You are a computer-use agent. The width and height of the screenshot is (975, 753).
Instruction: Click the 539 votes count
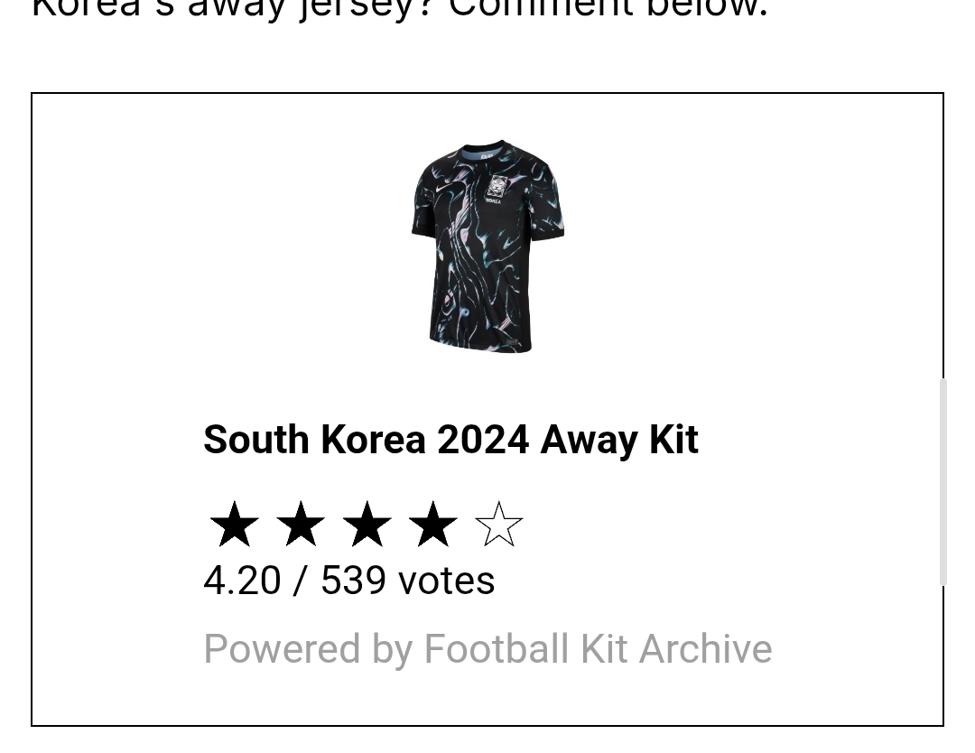click(407, 581)
